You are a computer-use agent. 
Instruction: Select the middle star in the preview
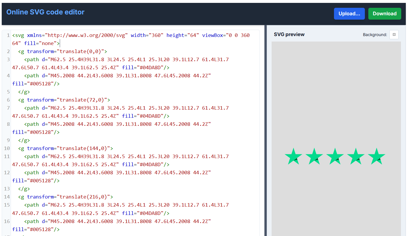click(x=335, y=157)
